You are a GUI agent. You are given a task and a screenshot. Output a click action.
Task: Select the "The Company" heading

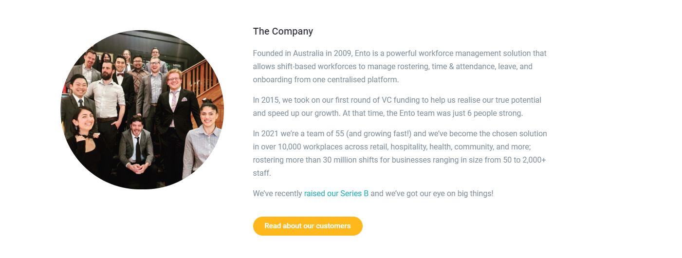pyautogui.click(x=283, y=32)
